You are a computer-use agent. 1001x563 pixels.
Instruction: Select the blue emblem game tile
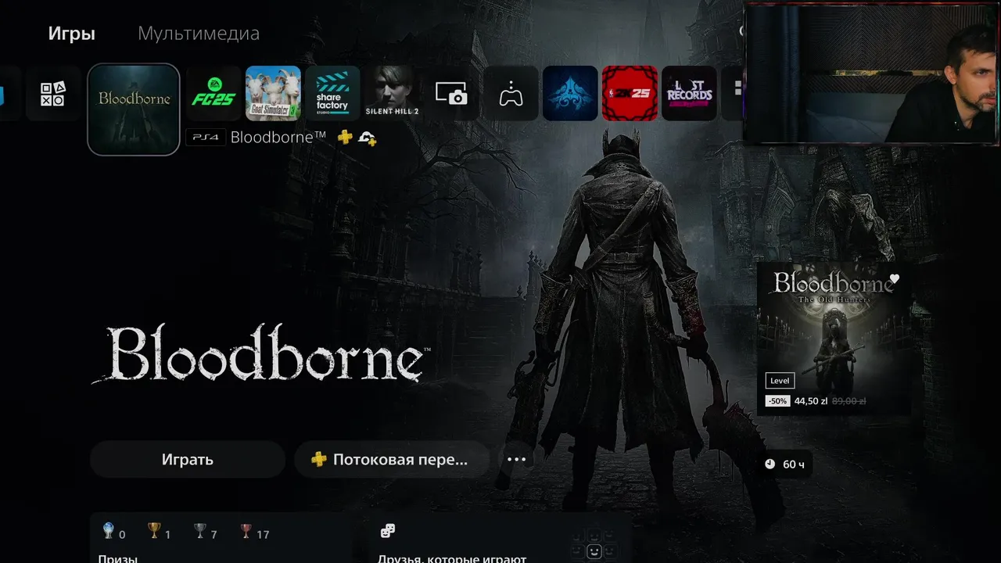pyautogui.click(x=570, y=94)
